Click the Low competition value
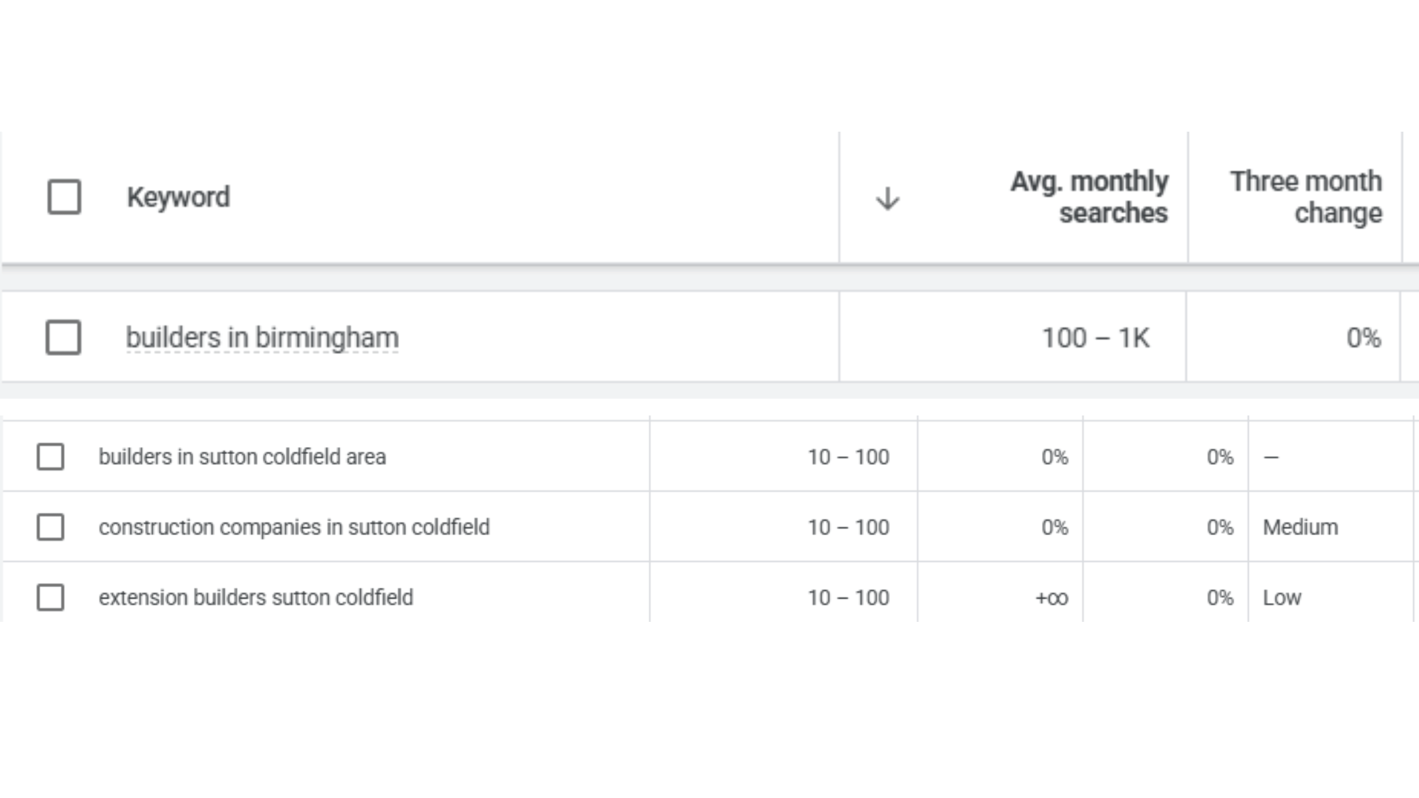This screenshot has width=1419, height=798. click(x=1282, y=597)
